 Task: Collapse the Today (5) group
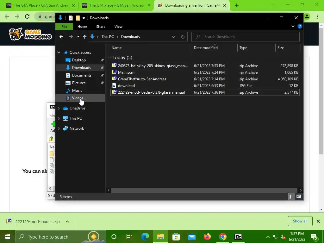pos(109,58)
